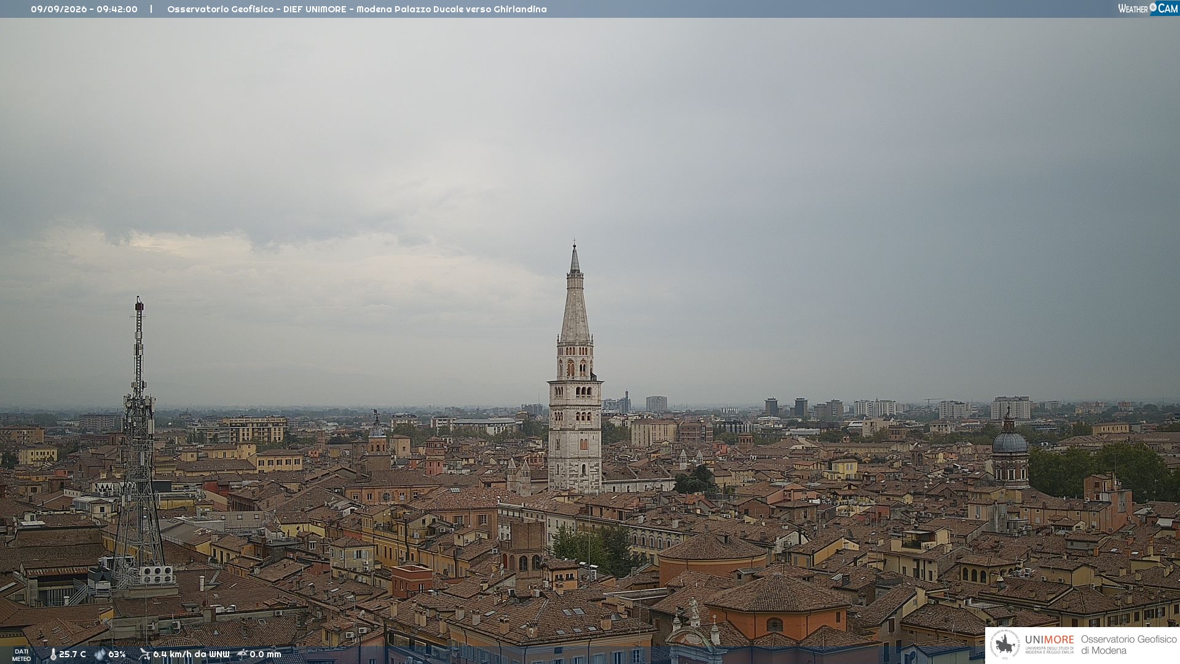Click the 09/09/2026 date and time stamp

(84, 9)
